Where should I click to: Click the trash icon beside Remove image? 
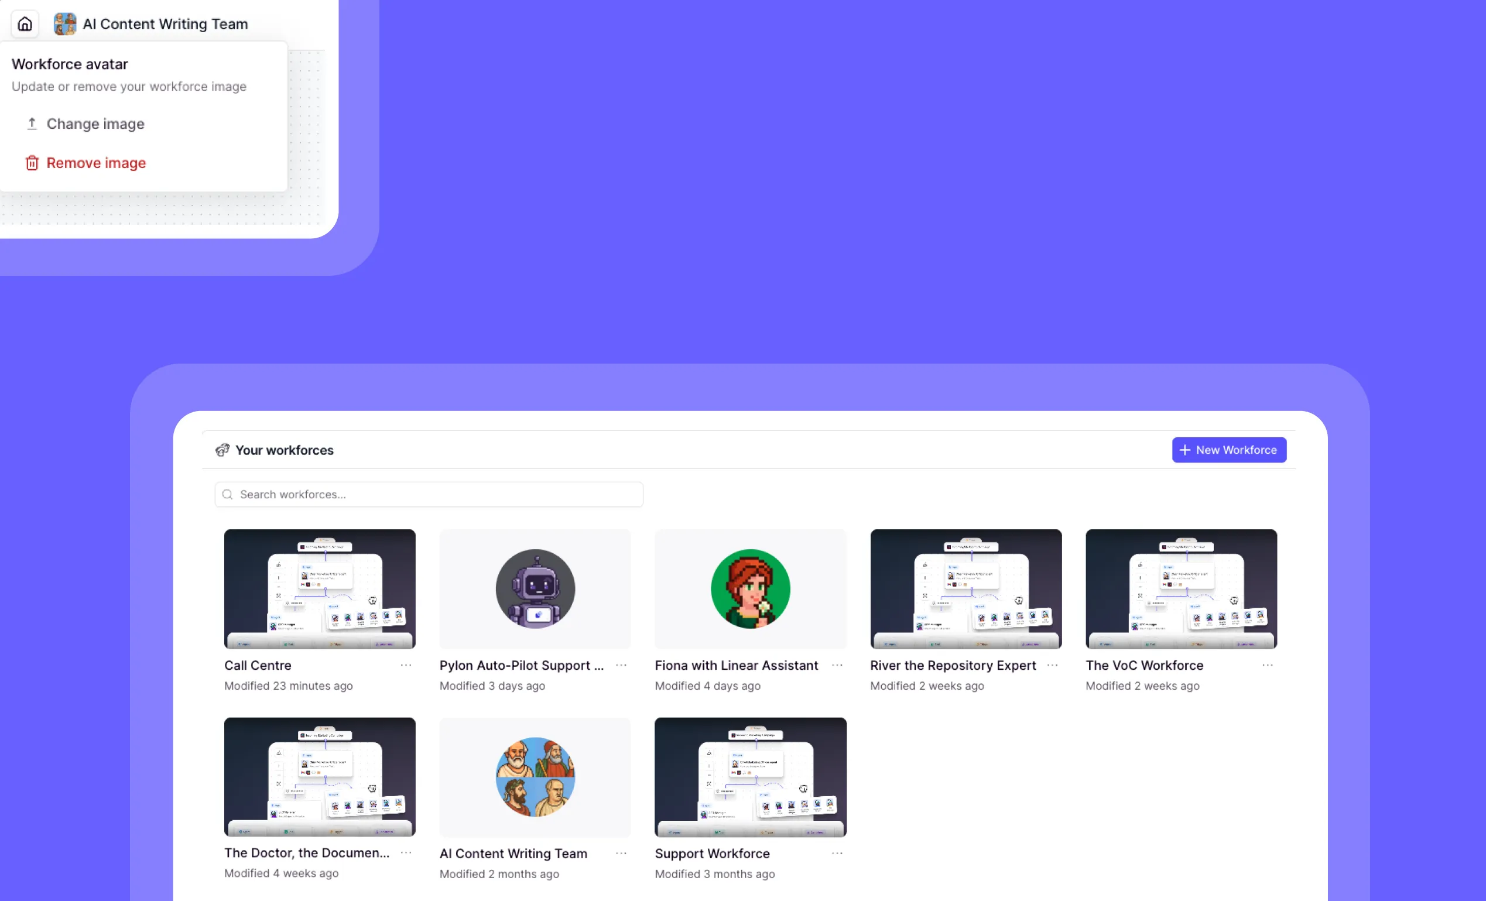pos(32,162)
